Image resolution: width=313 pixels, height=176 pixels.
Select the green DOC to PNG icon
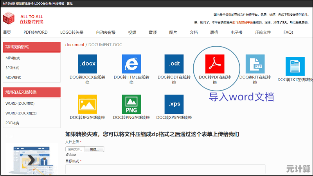pos(131,104)
